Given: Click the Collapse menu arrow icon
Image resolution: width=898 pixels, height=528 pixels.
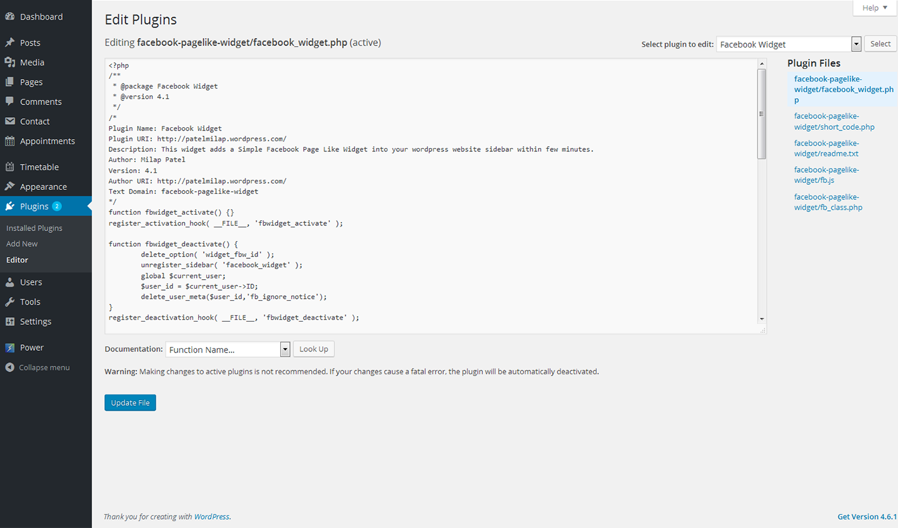Looking at the screenshot, I should [9, 367].
